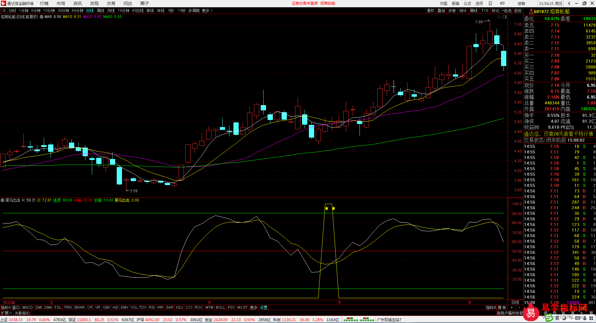The height and width of the screenshot is (323, 596).
Task: Switch to the 60分钟 period tab
Action: [78, 11]
